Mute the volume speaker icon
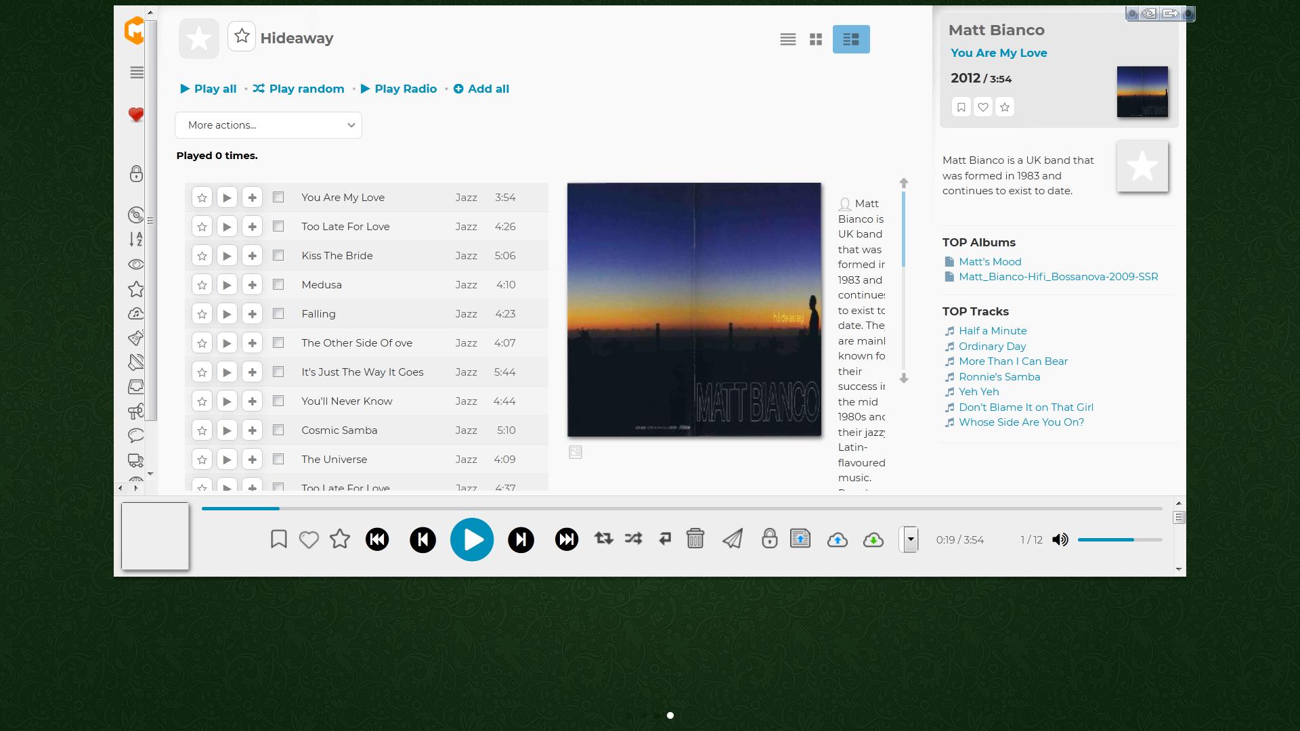 (1060, 539)
